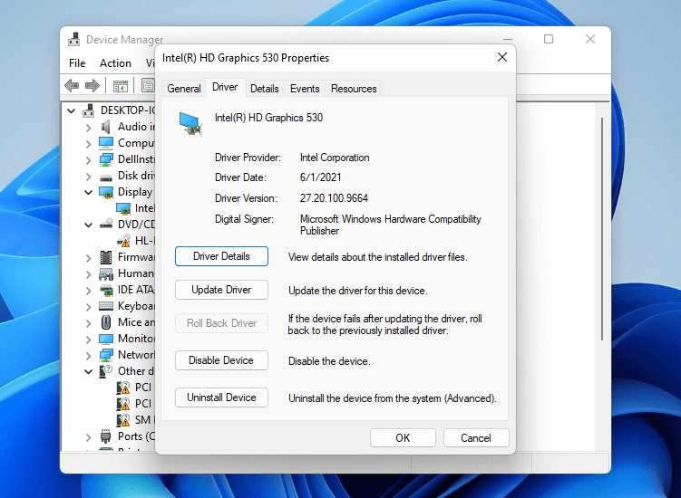The height and width of the screenshot is (498, 681).
Task: Expand the Ports node
Action: [x=88, y=436]
